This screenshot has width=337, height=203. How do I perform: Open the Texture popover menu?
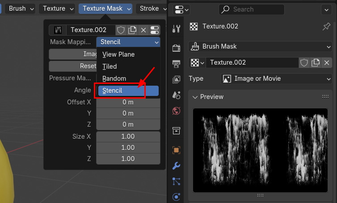click(x=57, y=8)
